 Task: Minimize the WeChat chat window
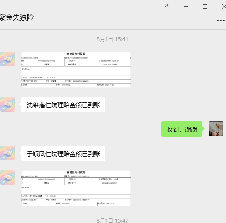[x=186, y=7]
